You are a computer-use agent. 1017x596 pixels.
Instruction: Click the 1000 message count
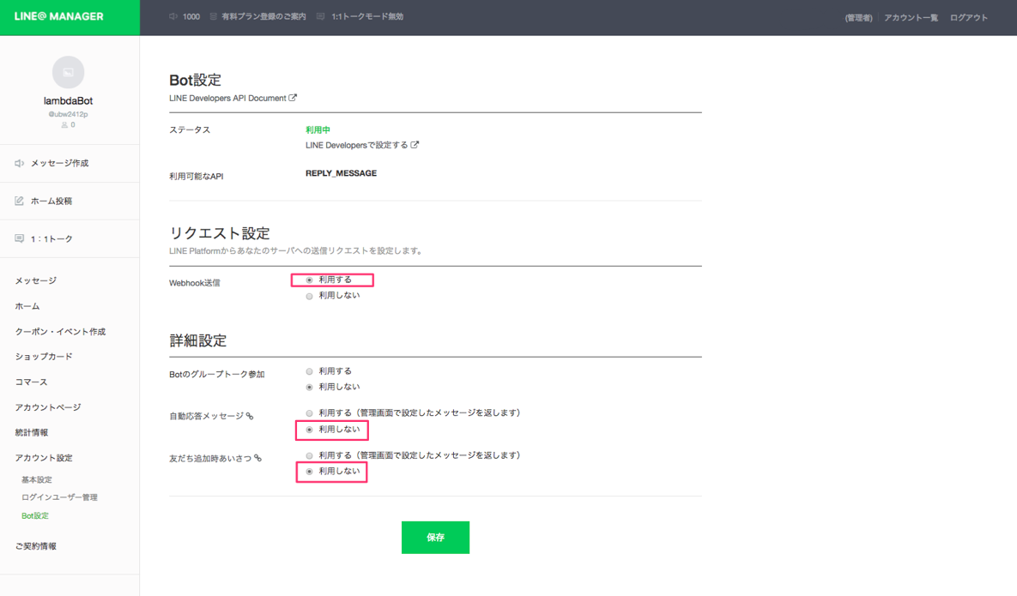pyautogui.click(x=191, y=16)
